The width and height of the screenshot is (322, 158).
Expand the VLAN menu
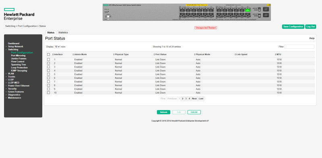point(11,74)
